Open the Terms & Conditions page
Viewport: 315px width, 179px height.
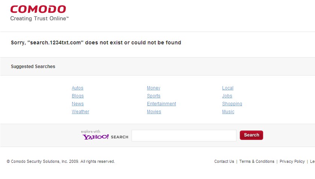tap(257, 162)
